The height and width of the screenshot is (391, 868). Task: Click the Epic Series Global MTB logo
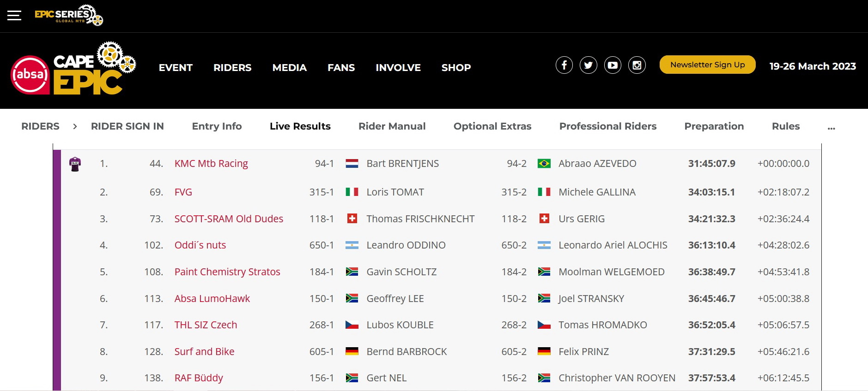[68, 15]
